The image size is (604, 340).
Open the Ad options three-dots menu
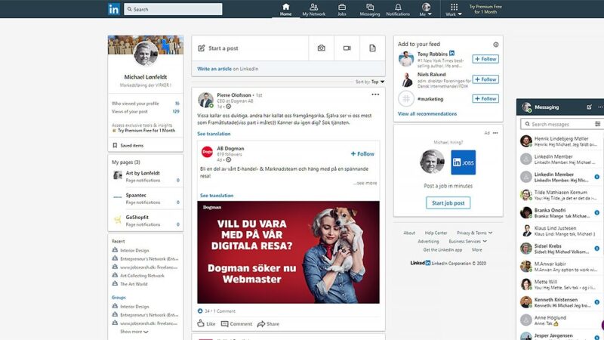[495, 133]
